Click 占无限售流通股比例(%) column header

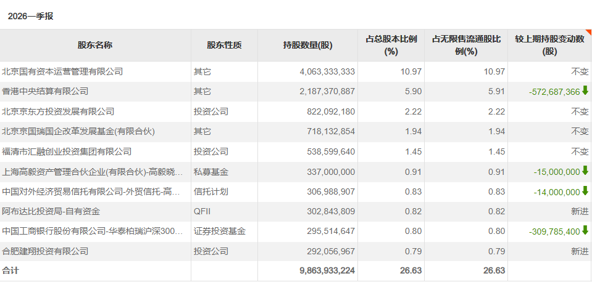466,46
